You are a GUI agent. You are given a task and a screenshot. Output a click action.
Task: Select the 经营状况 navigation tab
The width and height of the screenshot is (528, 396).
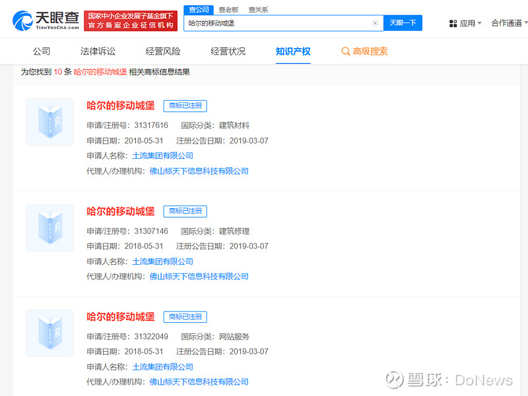pos(228,51)
